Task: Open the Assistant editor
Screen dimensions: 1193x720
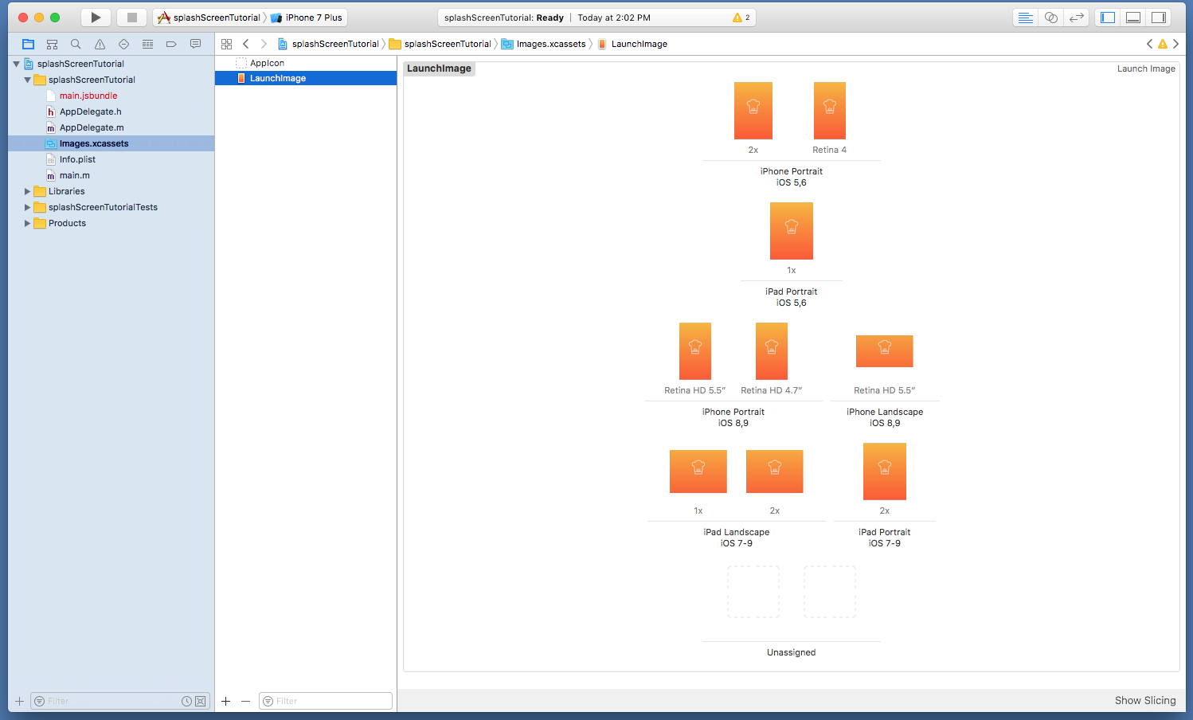Action: (1051, 18)
